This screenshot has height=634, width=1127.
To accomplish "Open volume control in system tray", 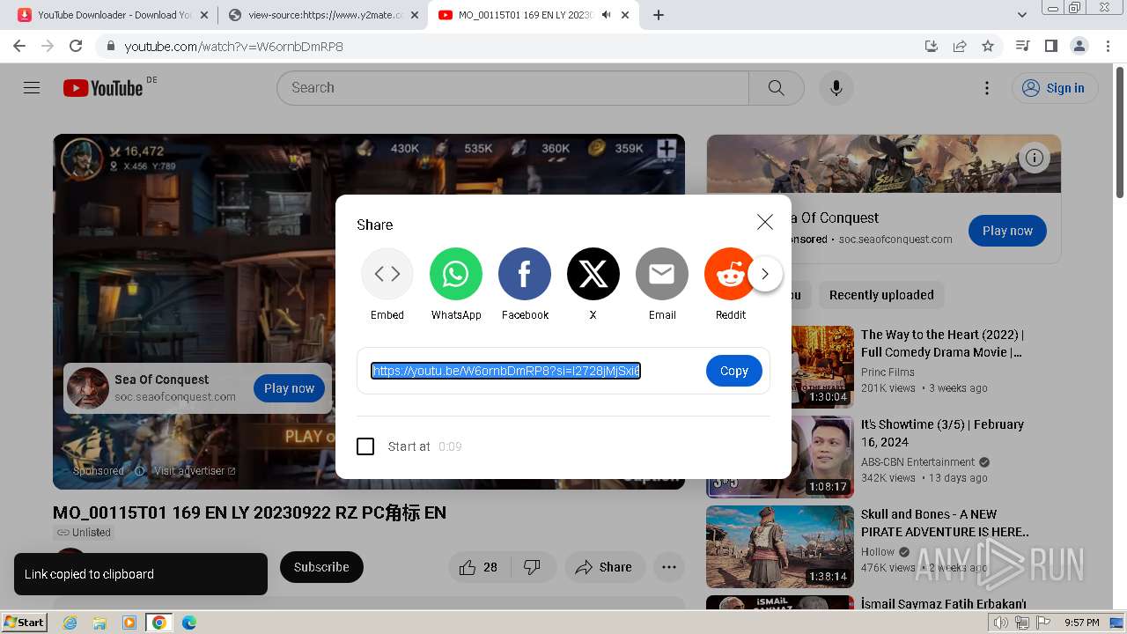I will pos(1001,623).
